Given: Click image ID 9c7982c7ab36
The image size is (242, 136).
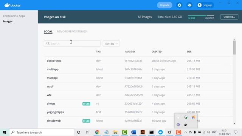Looking at the screenshot, I should pos(133,61).
